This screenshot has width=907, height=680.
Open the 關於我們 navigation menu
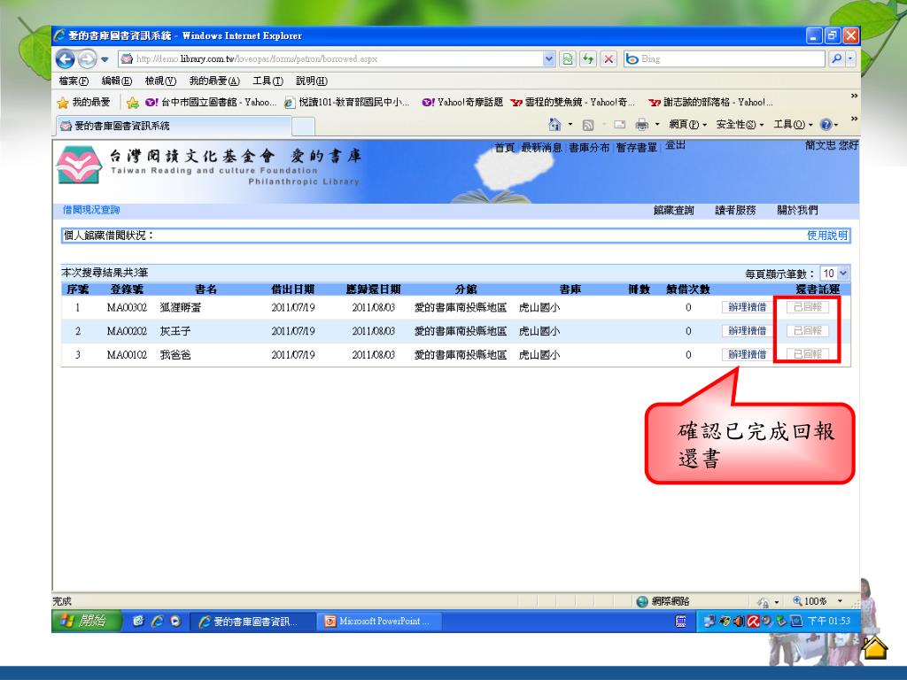797,211
